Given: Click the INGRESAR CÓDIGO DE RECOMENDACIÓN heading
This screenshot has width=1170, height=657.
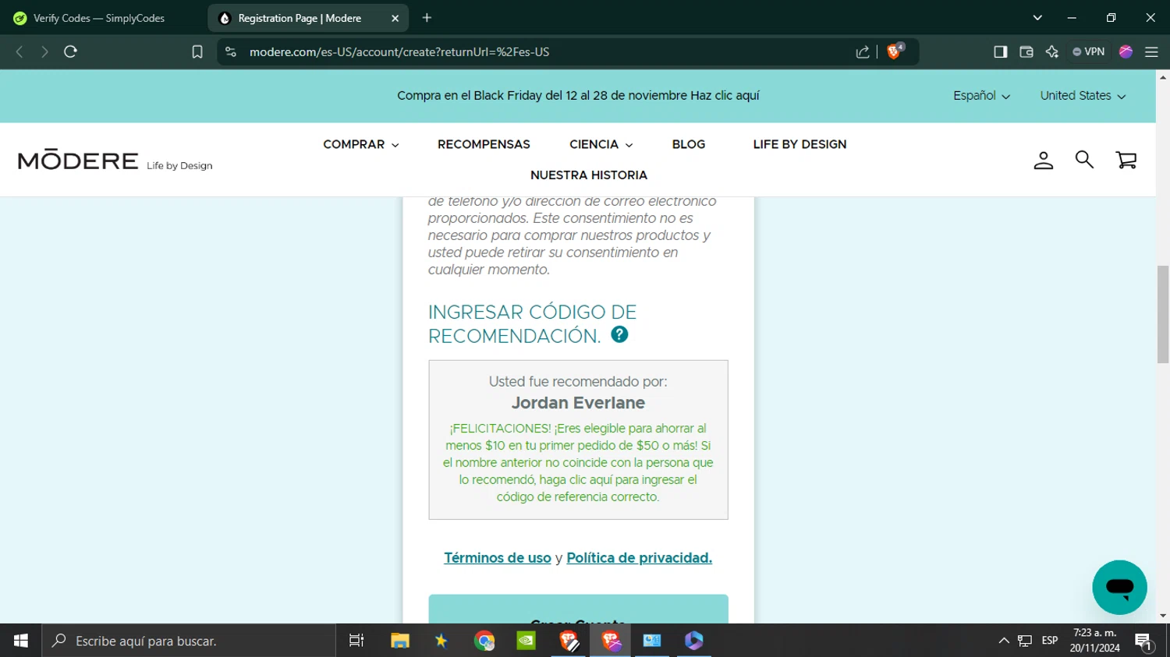Looking at the screenshot, I should (x=532, y=324).
